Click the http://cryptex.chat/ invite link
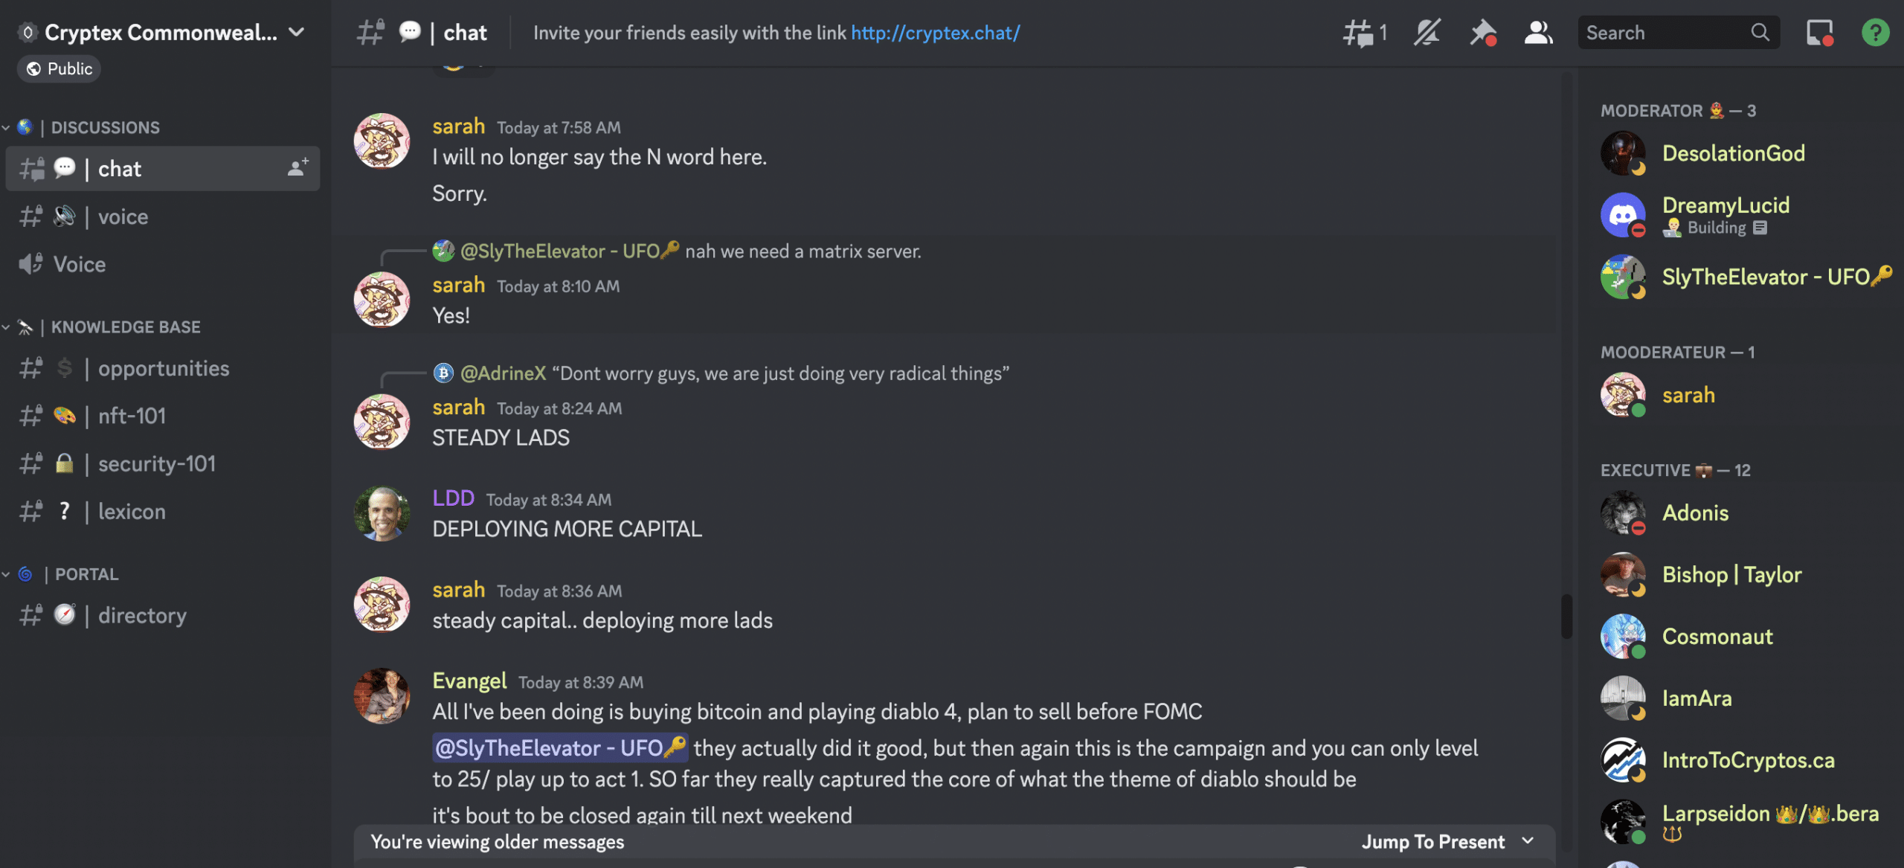The height and width of the screenshot is (868, 1904). [935, 31]
